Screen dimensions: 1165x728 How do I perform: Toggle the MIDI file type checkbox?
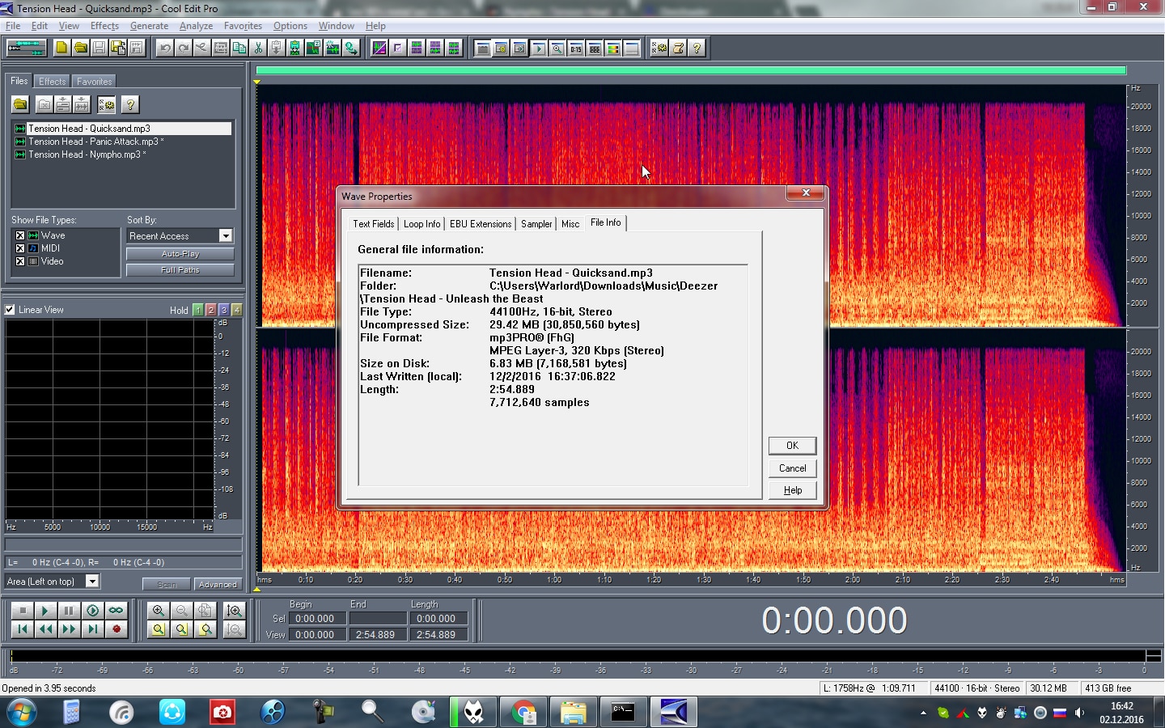click(20, 248)
